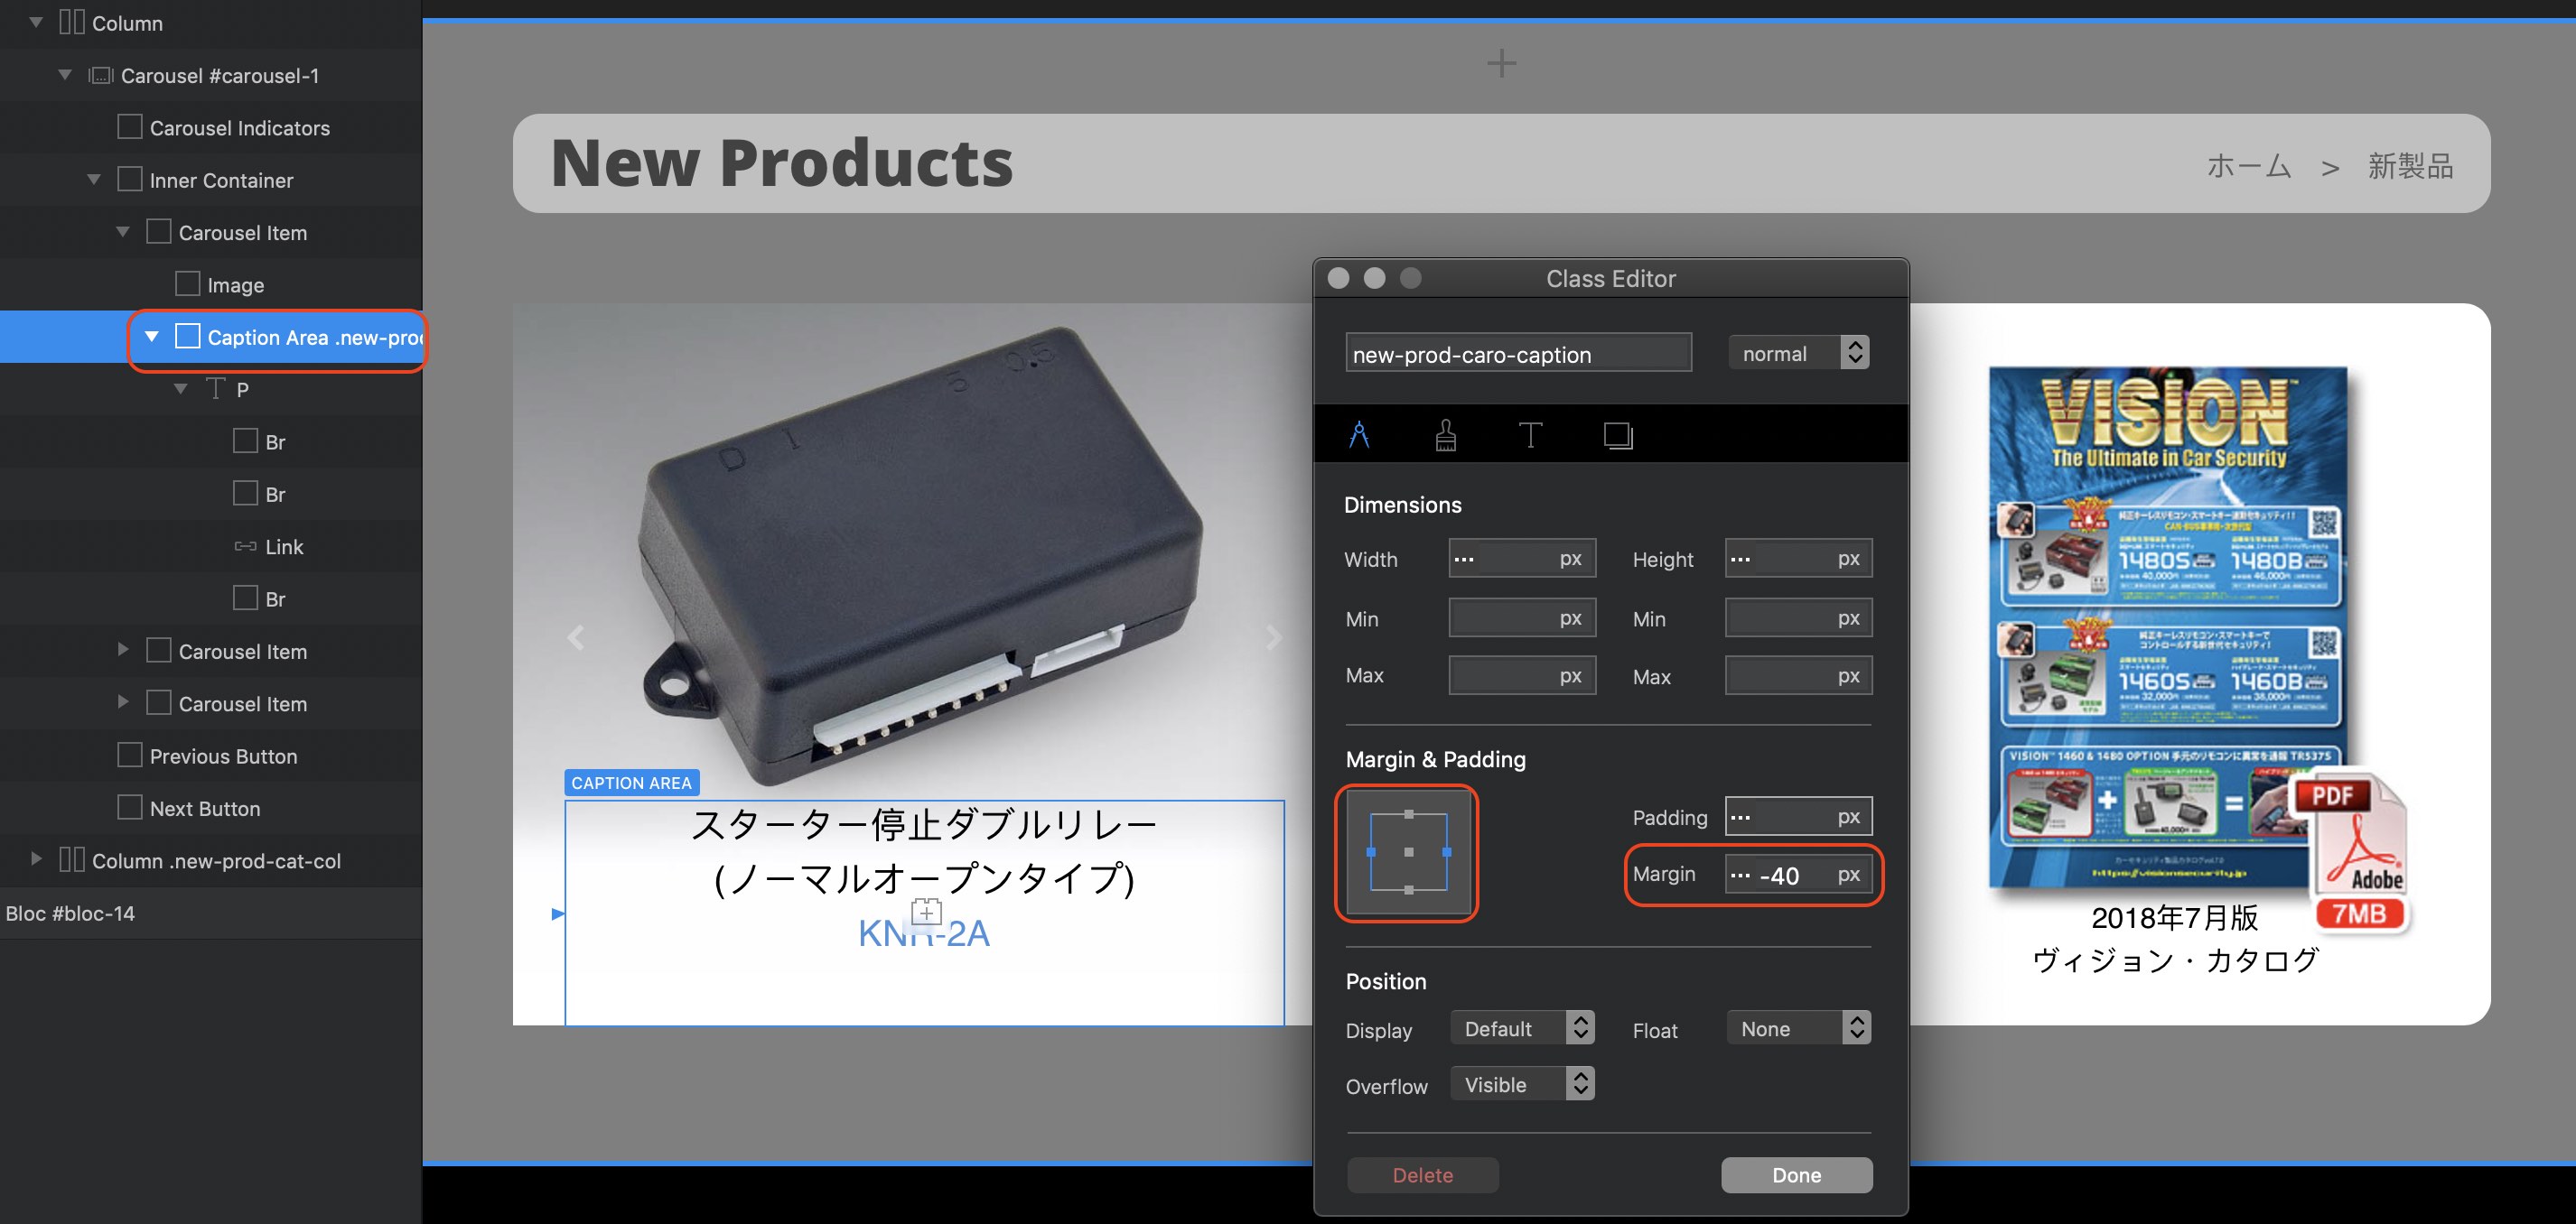Click the Link row's chain icon in tree

245,546
